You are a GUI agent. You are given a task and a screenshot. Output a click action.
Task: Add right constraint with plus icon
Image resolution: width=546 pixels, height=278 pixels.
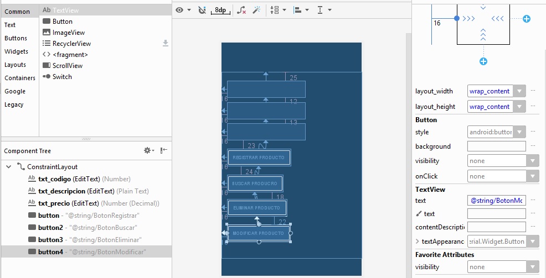527,19
